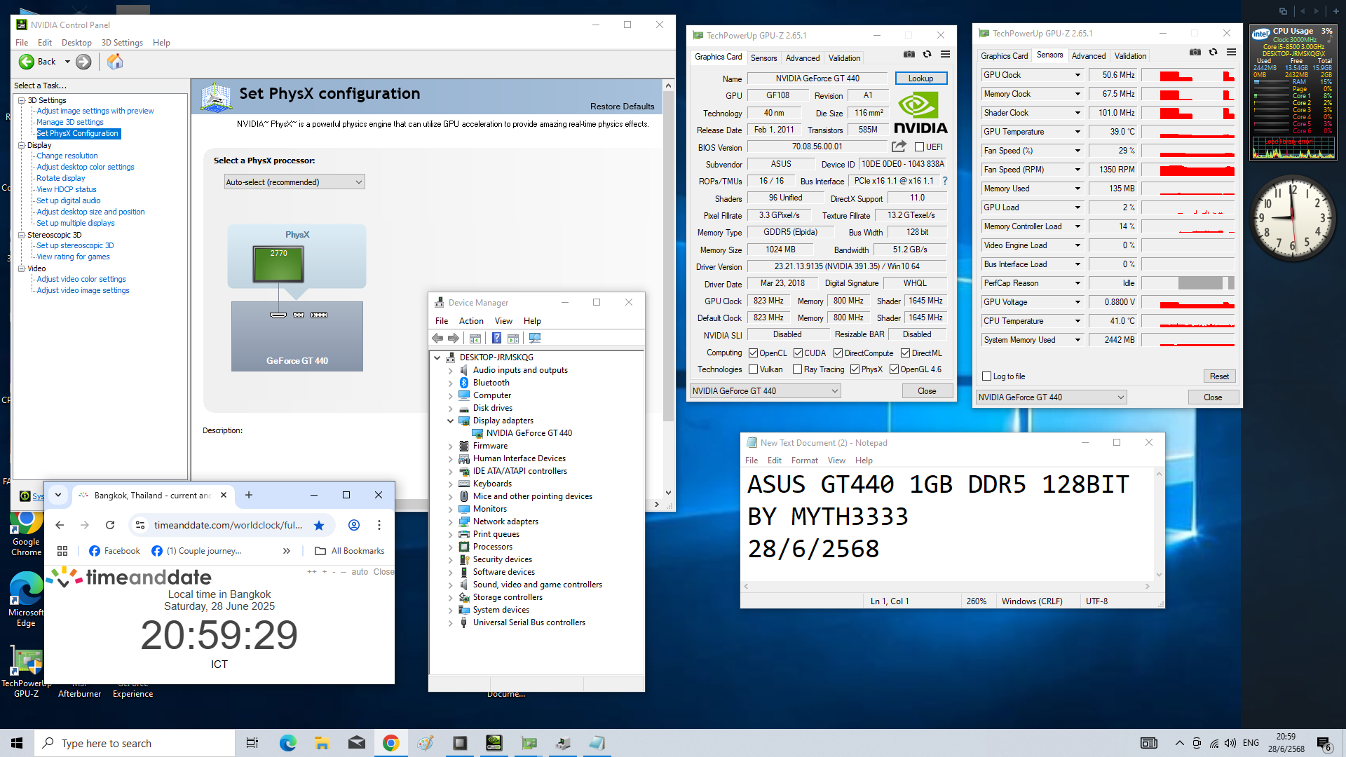This screenshot has width=1346, height=757.
Task: Reload the timeanddate page in Chrome
Action: (x=110, y=525)
